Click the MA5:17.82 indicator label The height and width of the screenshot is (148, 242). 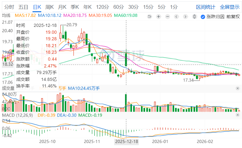25,15
